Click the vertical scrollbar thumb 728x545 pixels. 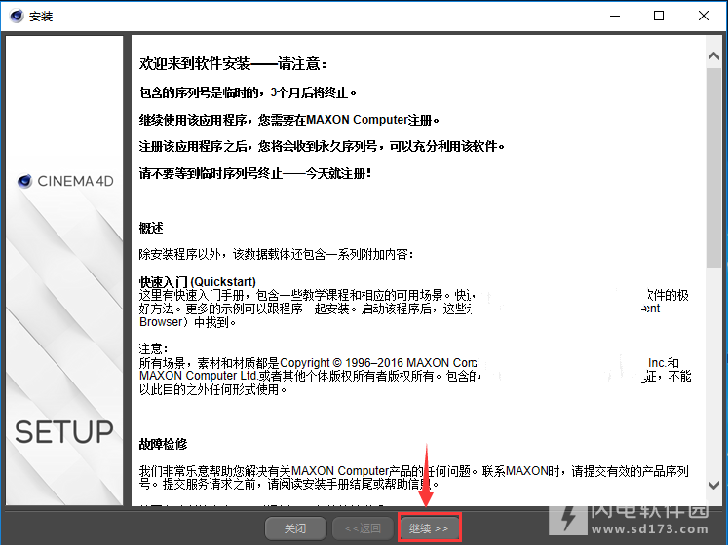click(x=713, y=167)
